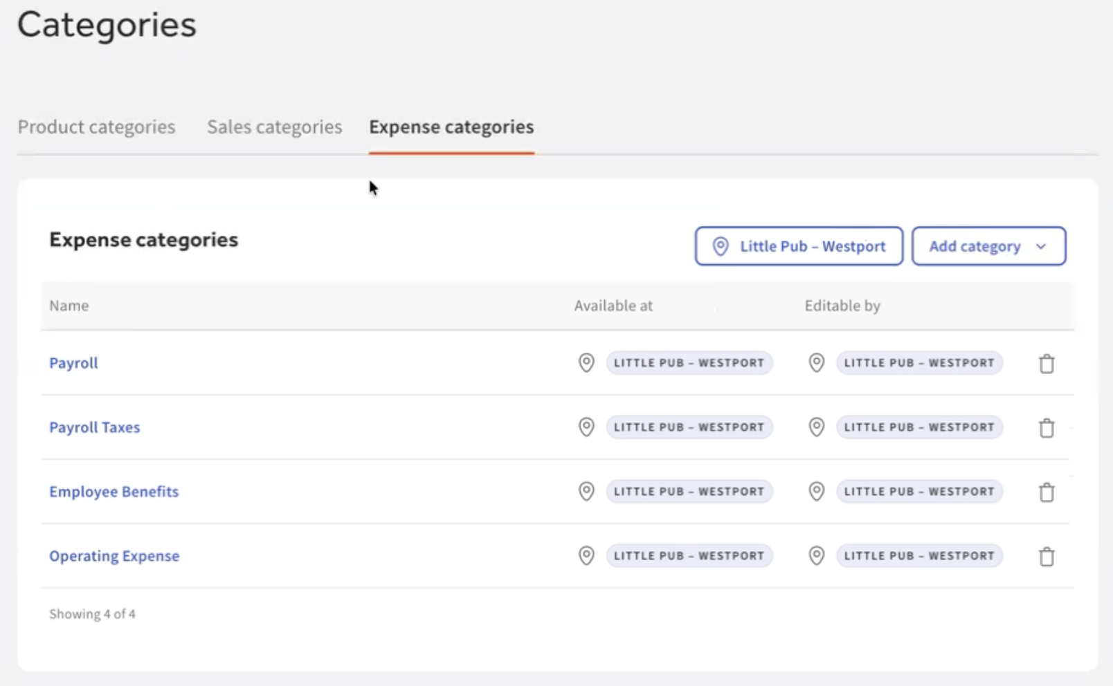Open the Employee Benefits category link
This screenshot has width=1113, height=686.
114,492
